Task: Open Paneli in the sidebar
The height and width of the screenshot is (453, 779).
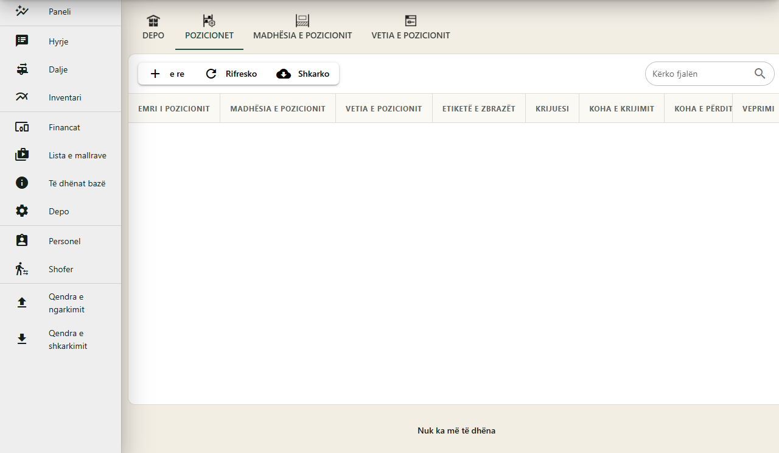Action: click(x=60, y=11)
